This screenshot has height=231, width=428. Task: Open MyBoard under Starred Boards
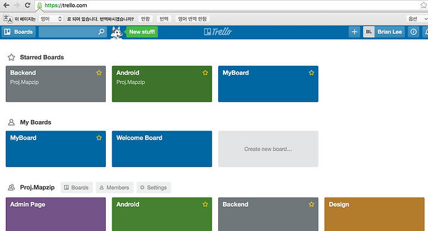(x=268, y=84)
